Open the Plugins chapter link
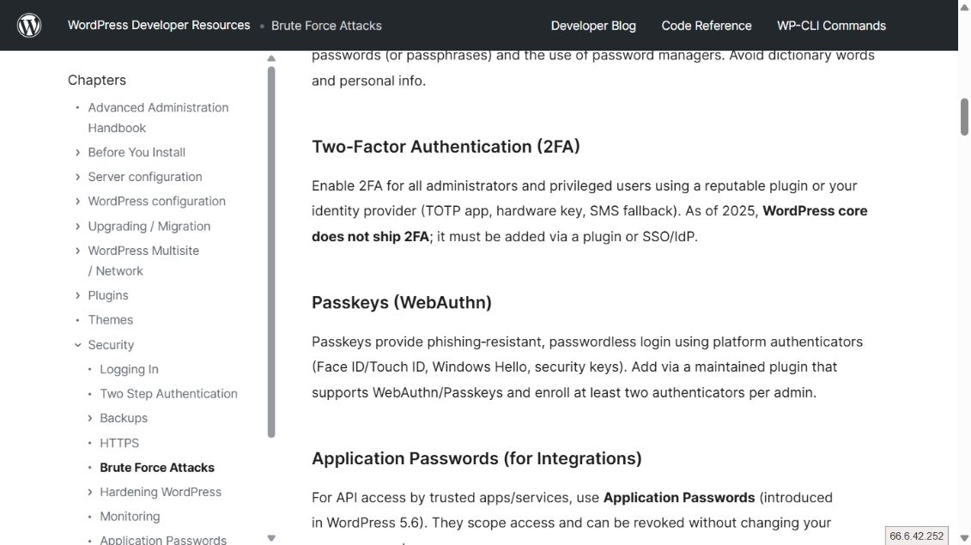The image size is (971, 545). (108, 295)
